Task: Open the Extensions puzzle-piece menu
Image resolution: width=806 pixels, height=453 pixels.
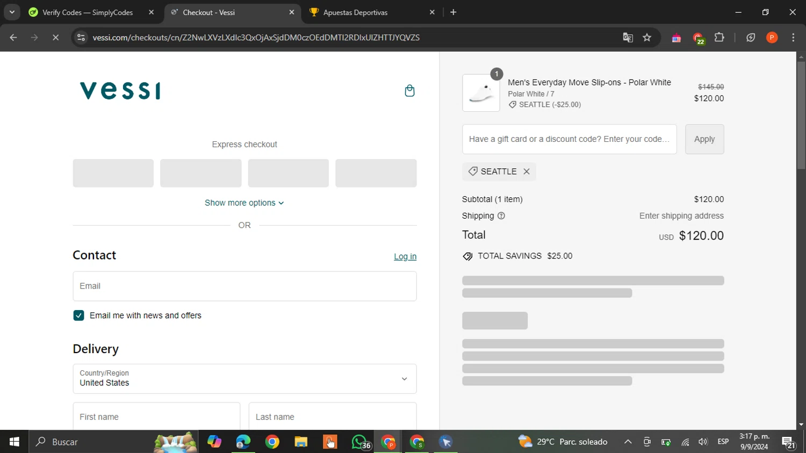Action: pos(719,38)
